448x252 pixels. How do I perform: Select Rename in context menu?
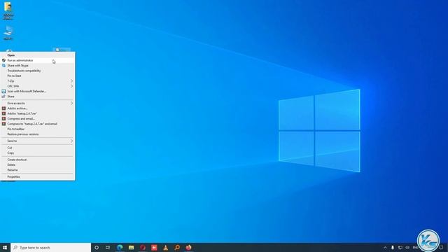38,170
